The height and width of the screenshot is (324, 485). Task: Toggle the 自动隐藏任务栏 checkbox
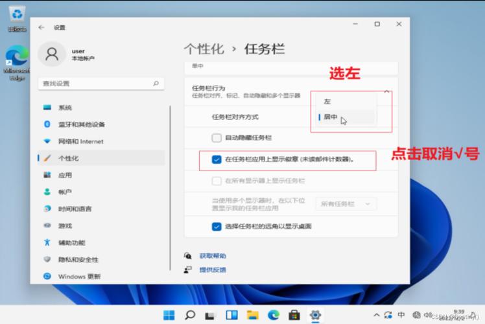[x=217, y=137]
